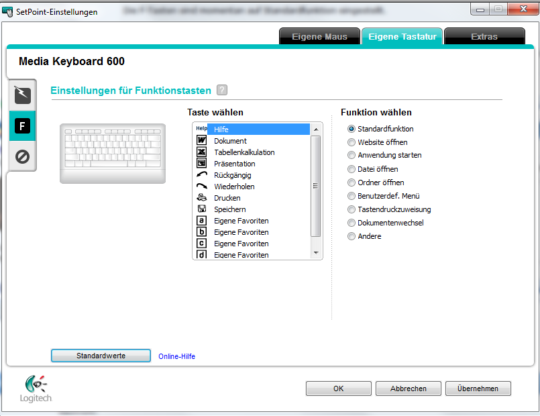Click the Word document icon

[x=201, y=140]
